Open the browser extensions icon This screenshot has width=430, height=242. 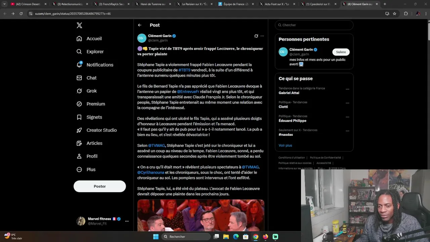coord(406,14)
